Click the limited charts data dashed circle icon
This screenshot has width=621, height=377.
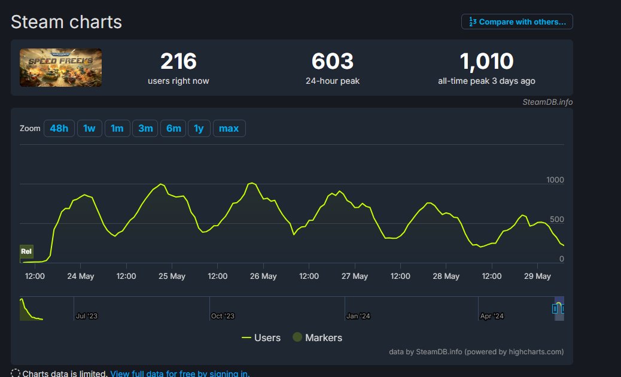(x=15, y=373)
